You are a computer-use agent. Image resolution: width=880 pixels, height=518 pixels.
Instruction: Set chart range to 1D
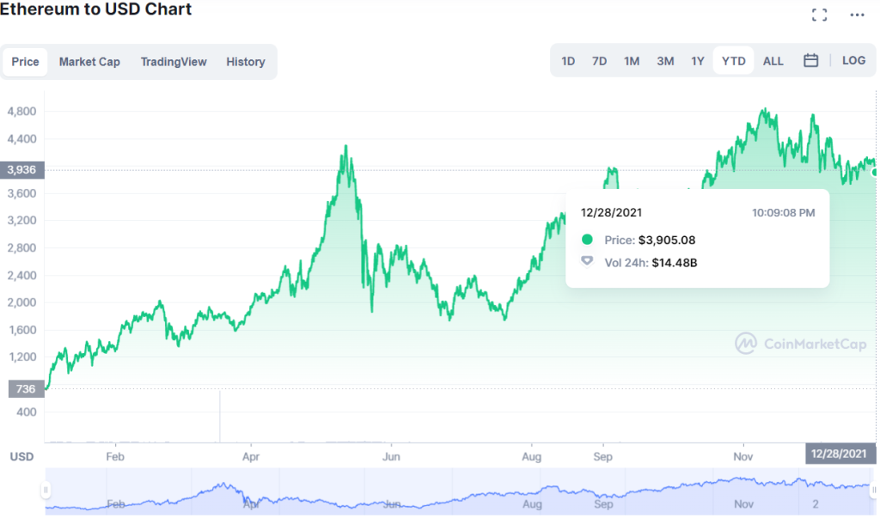pyautogui.click(x=568, y=61)
